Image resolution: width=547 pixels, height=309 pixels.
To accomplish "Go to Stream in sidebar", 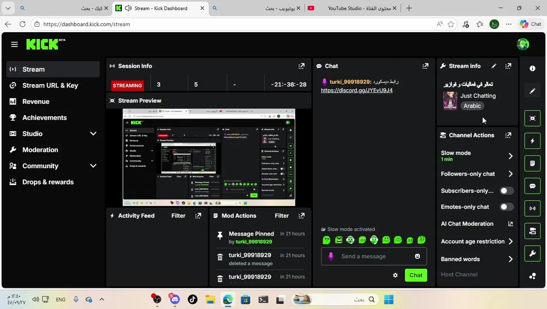I will [x=53, y=69].
